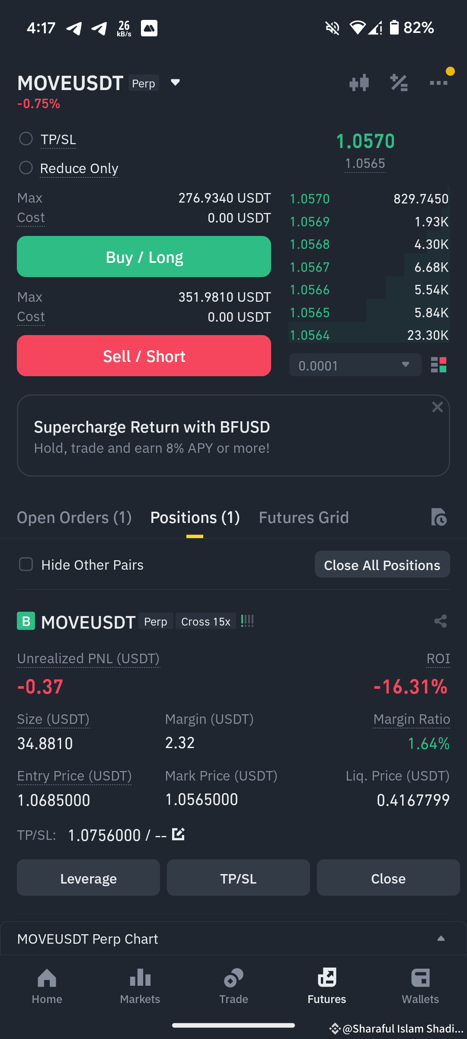Switch to the Futures Grid tab

[x=304, y=517]
